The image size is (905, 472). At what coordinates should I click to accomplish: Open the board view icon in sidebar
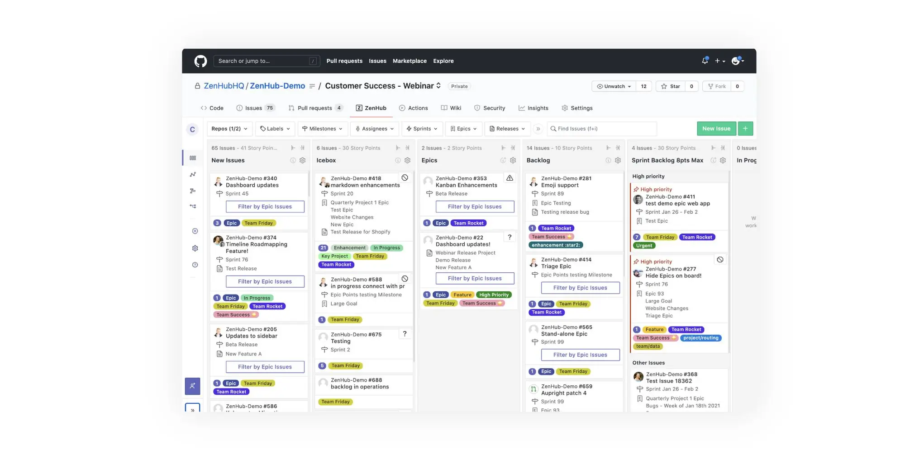pos(193,158)
